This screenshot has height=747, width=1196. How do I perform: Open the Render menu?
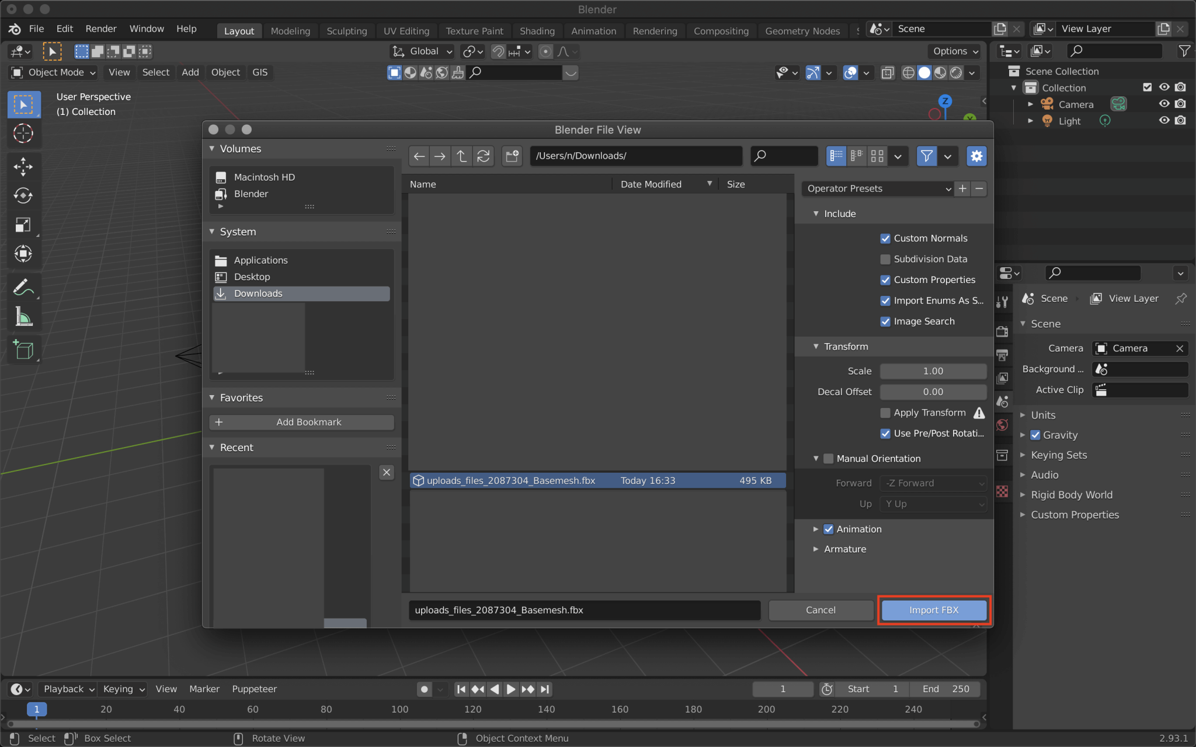click(x=100, y=29)
